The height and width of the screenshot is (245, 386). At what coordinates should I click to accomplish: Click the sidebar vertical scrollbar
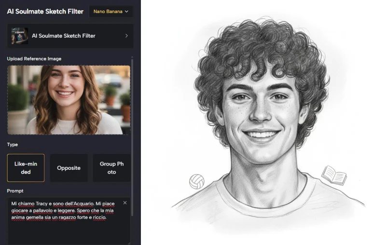(x=132, y=136)
